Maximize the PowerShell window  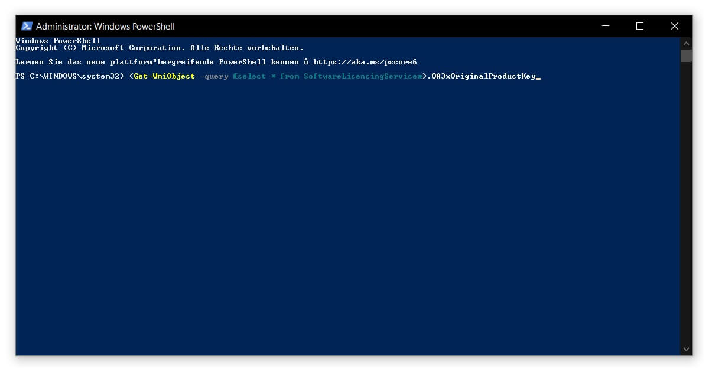coord(640,26)
